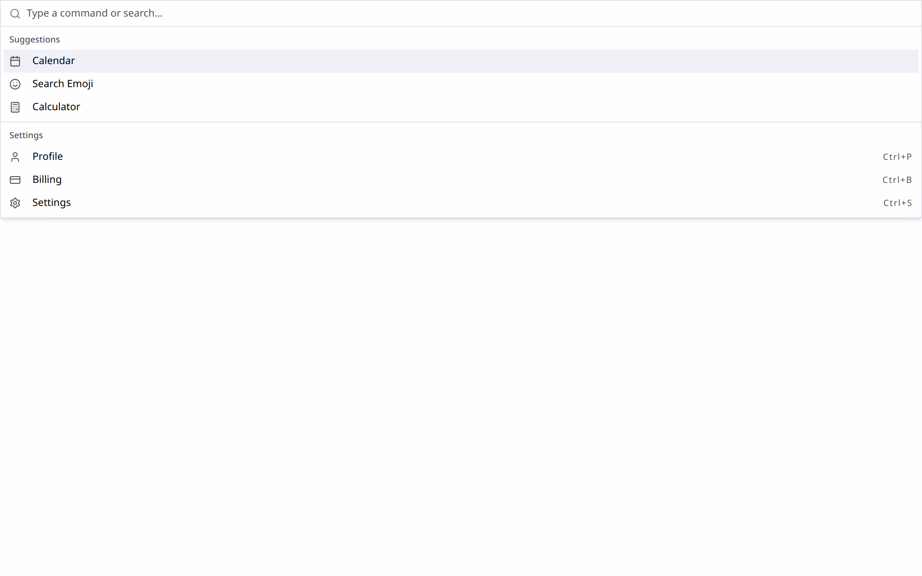Open the Profile settings item
The image size is (922, 576).
click(461, 157)
